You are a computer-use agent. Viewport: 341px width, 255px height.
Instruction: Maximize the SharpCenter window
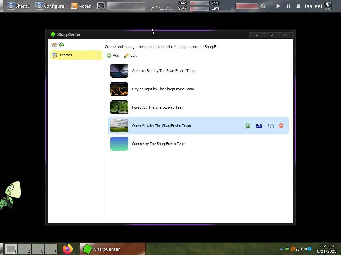[272, 35]
